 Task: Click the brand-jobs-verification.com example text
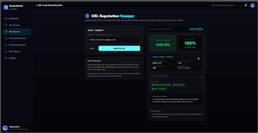(106, 67)
